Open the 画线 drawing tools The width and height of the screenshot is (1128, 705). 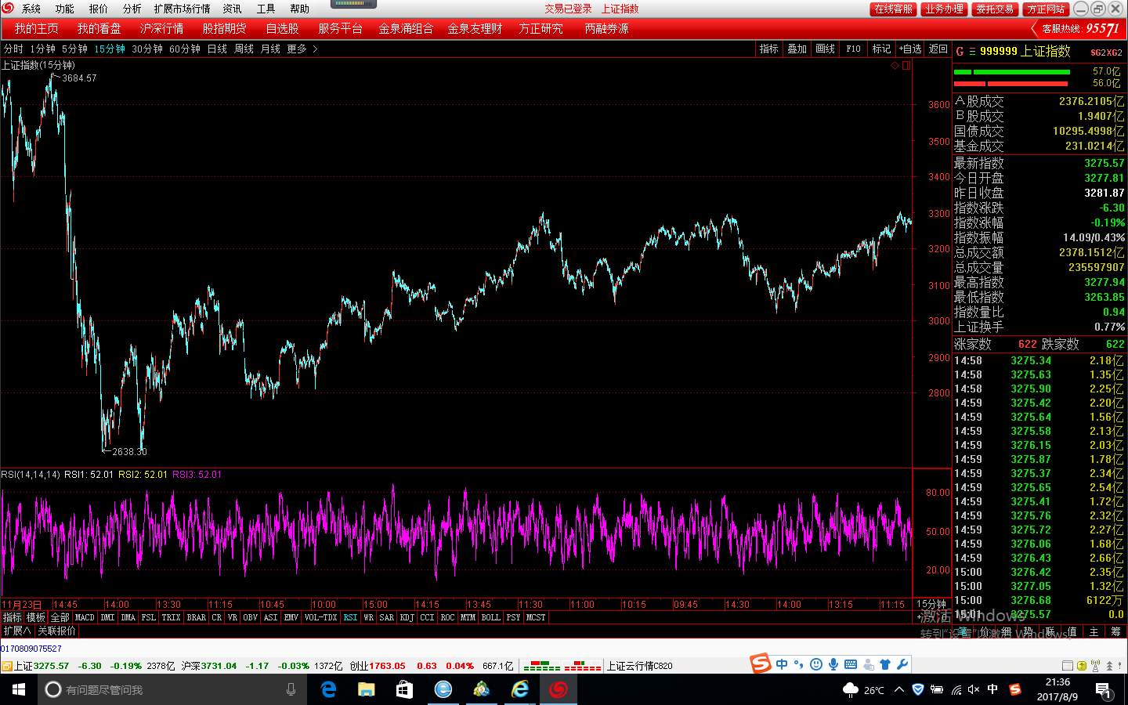[x=826, y=49]
